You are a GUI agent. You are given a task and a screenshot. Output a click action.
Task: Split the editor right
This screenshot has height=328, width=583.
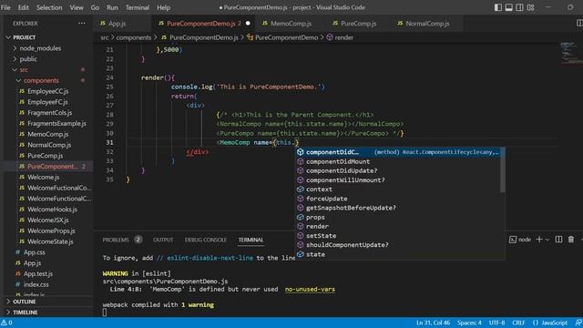[579, 23]
